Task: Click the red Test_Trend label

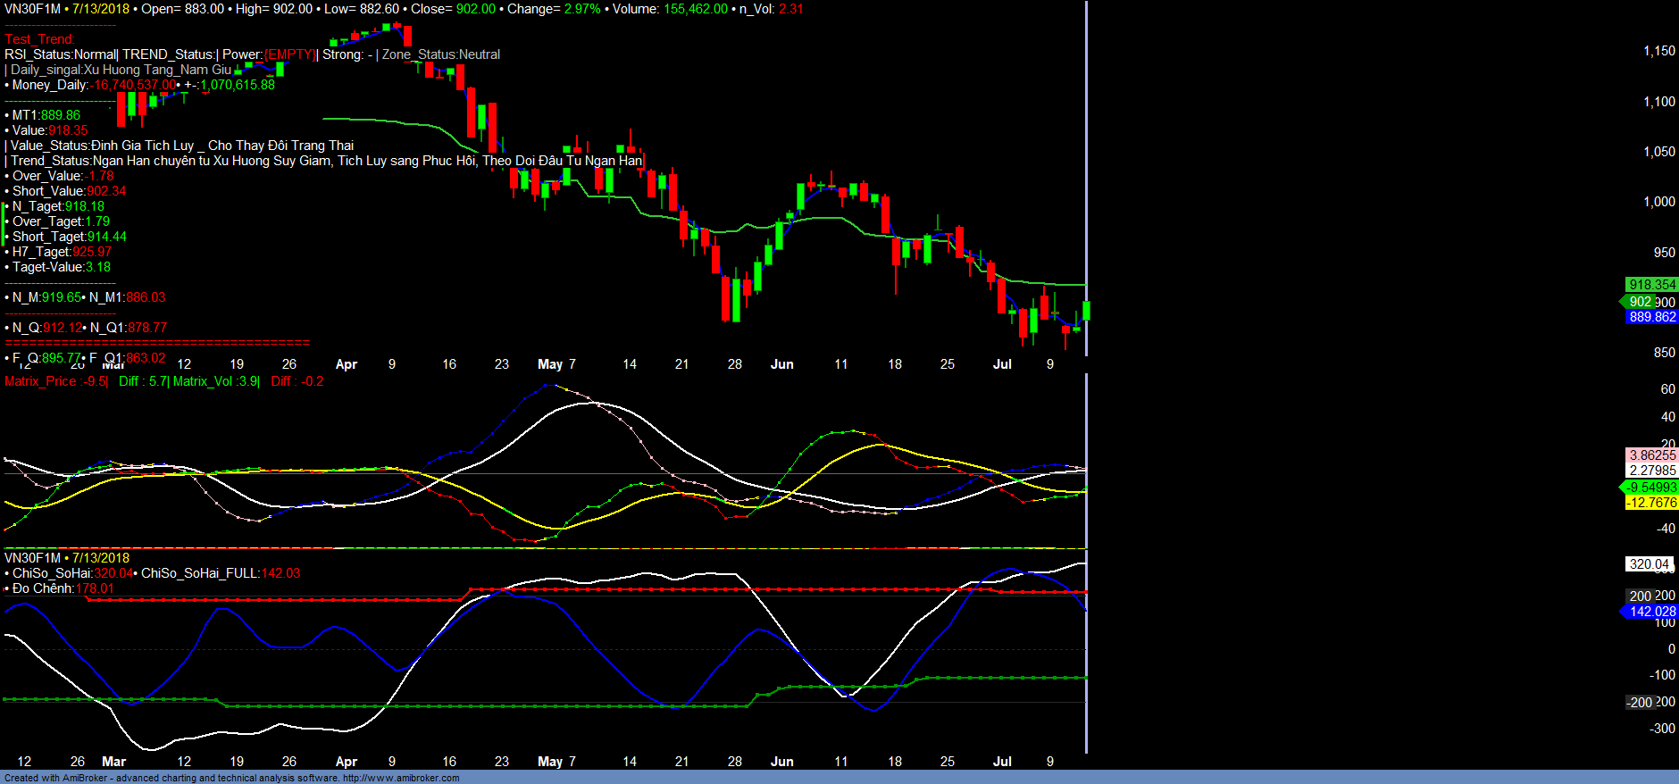Action: tap(39, 39)
